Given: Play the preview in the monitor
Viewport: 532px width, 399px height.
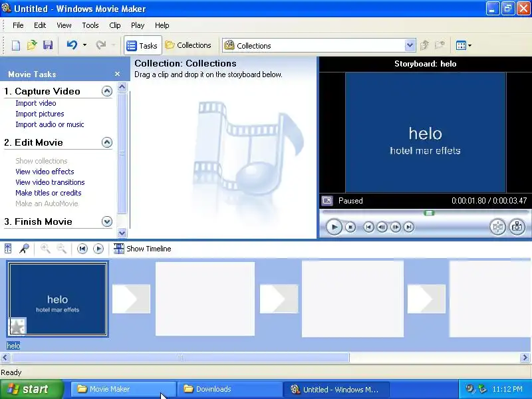Looking at the screenshot, I should tap(334, 227).
